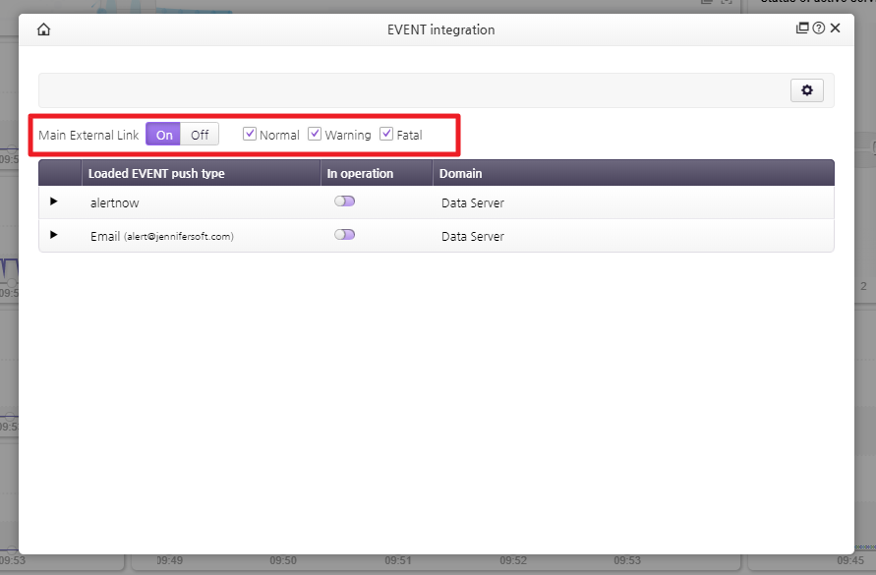Toggle the Warning checkbox

pos(315,134)
